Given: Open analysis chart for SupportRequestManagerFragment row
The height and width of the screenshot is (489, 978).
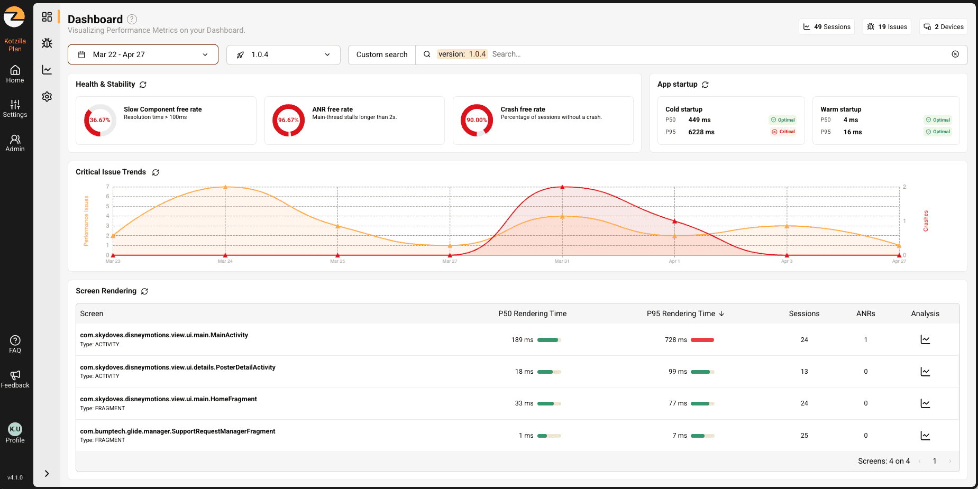Looking at the screenshot, I should coord(925,436).
